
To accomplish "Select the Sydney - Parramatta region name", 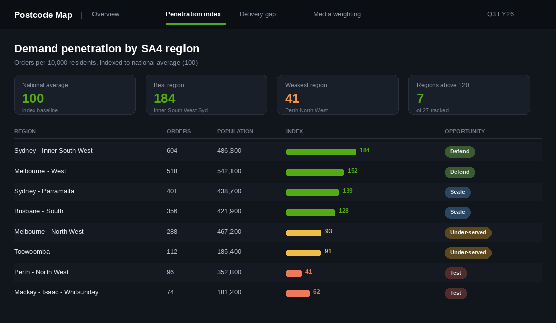I will coord(44,191).
